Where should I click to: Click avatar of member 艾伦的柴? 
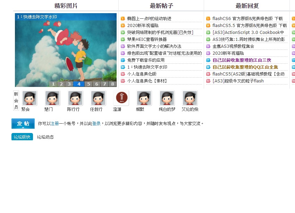point(190,98)
